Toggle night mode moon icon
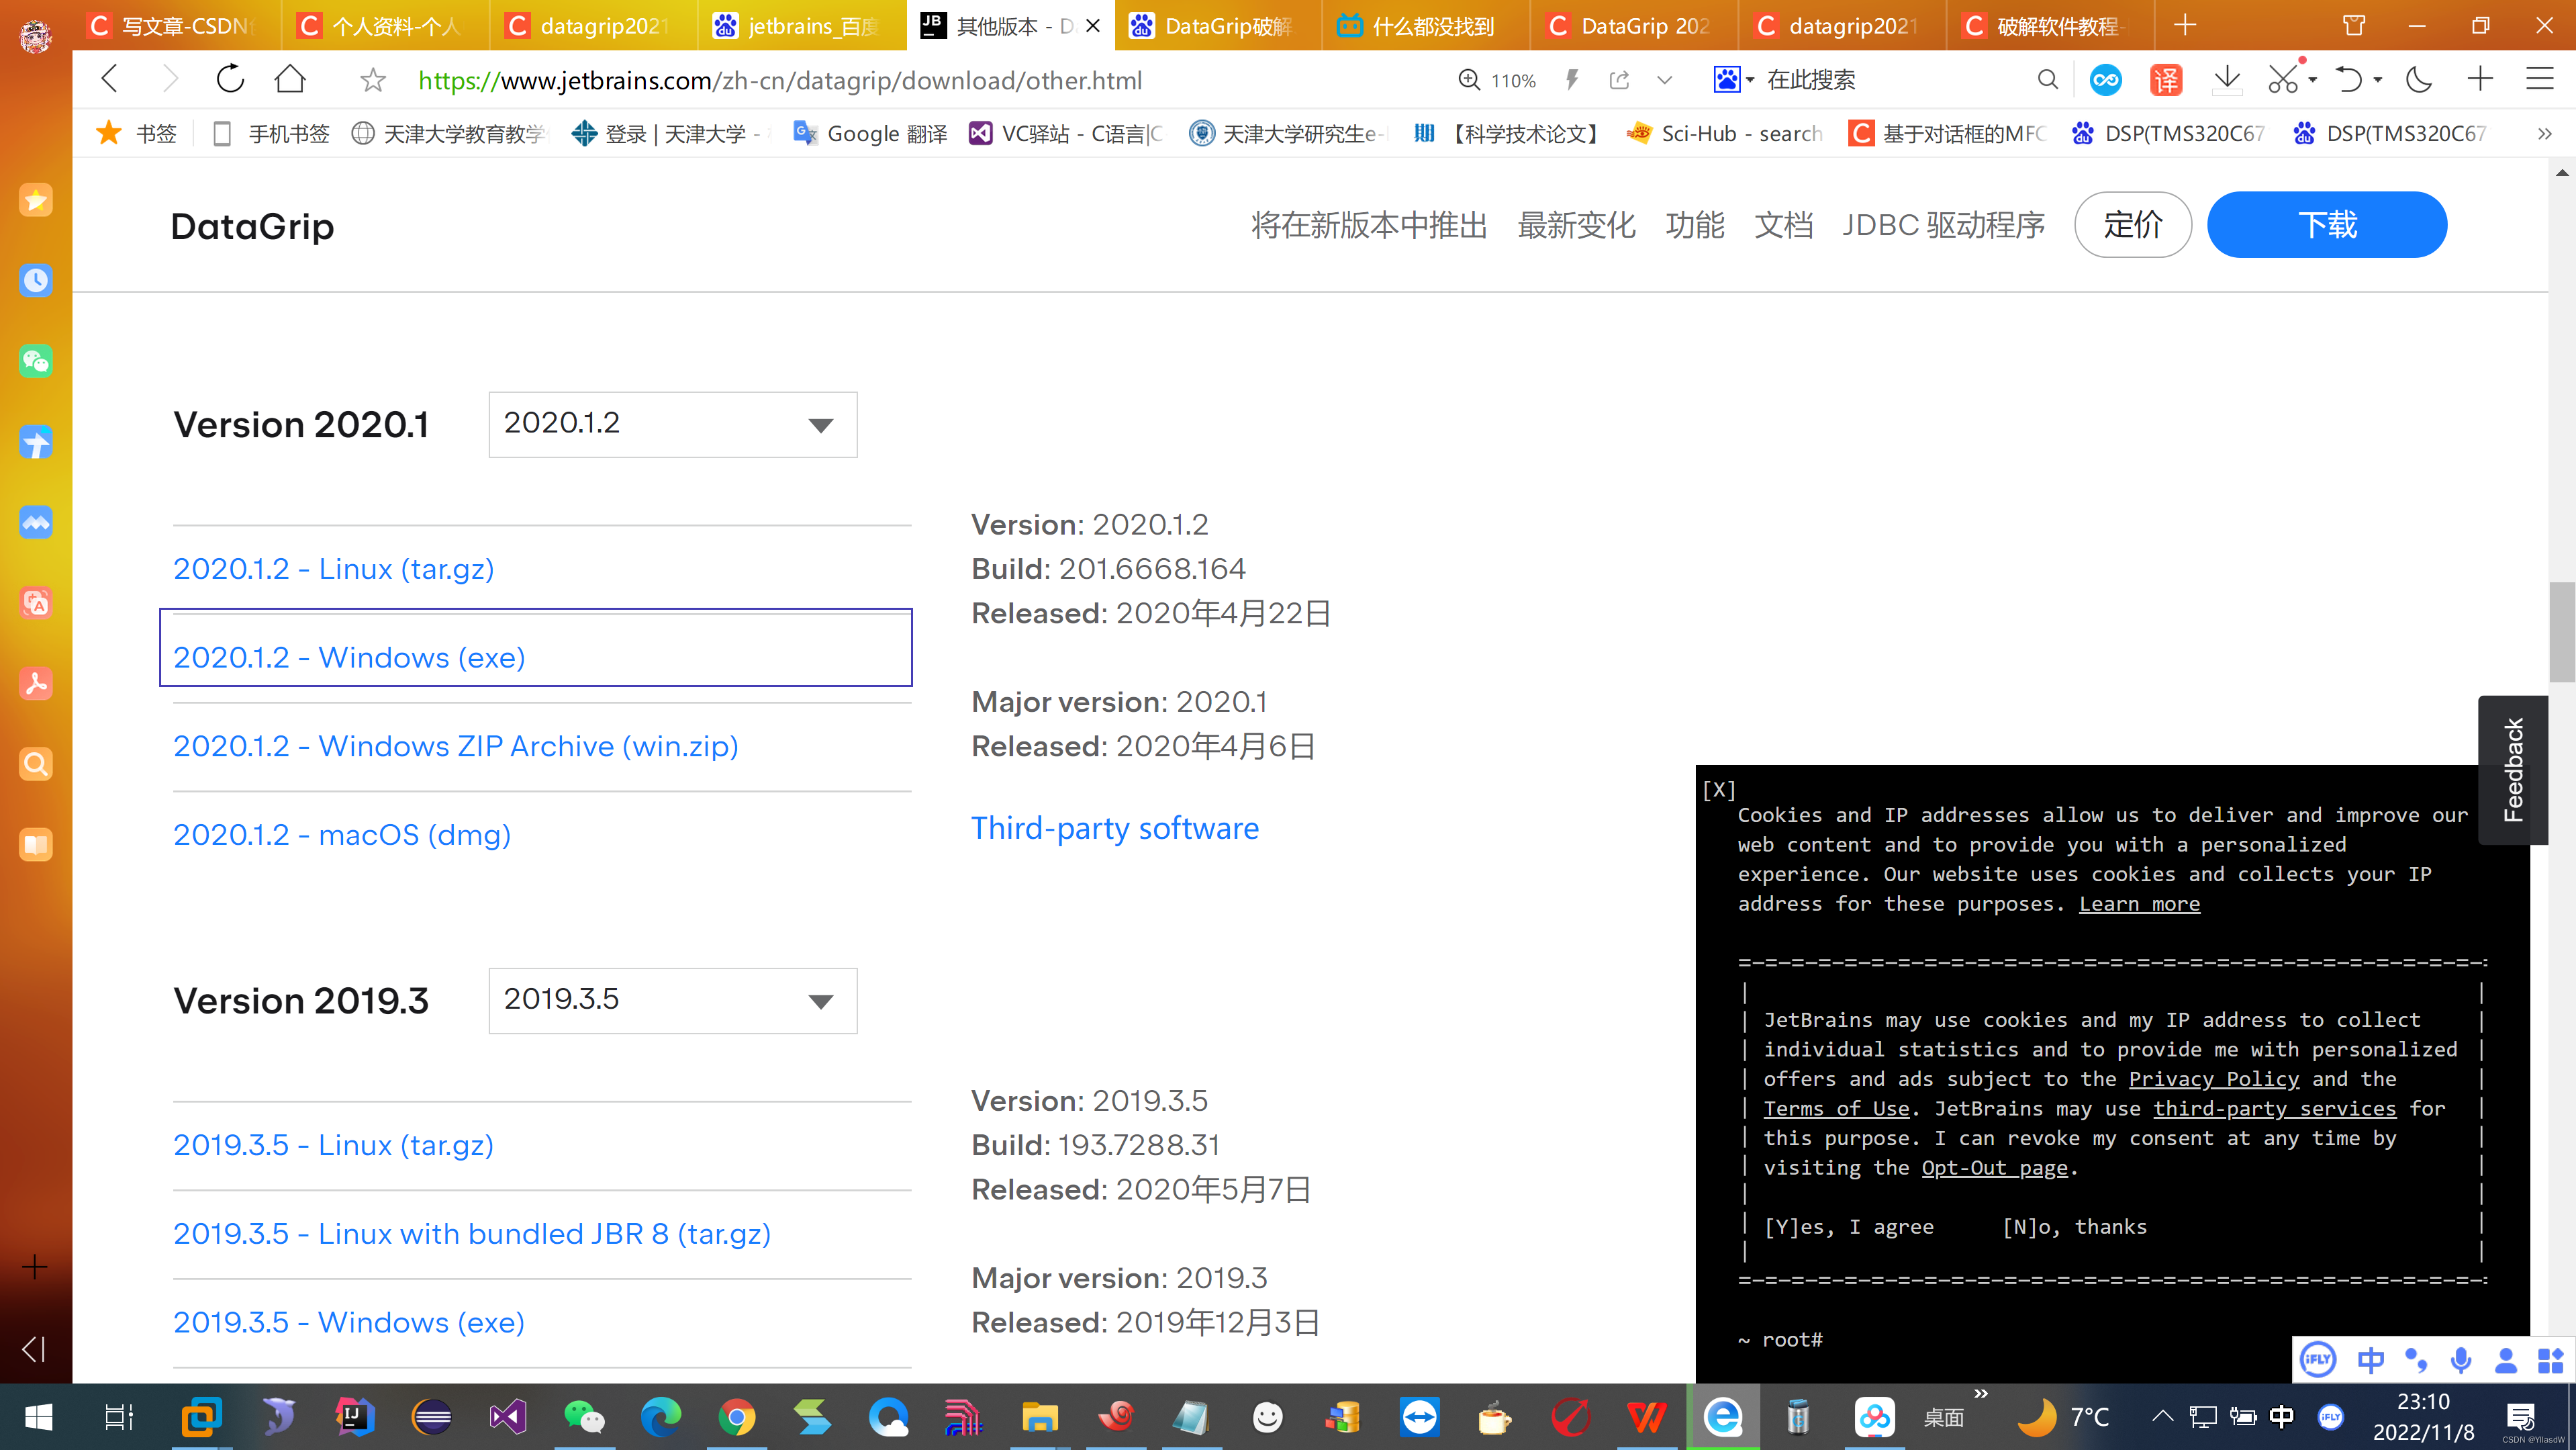 pyautogui.click(x=2419, y=79)
